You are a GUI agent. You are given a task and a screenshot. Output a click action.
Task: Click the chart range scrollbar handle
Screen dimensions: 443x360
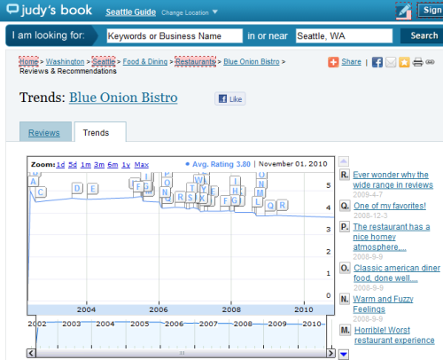182,353
